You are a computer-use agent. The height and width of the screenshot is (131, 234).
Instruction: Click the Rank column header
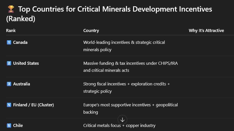(11, 30)
